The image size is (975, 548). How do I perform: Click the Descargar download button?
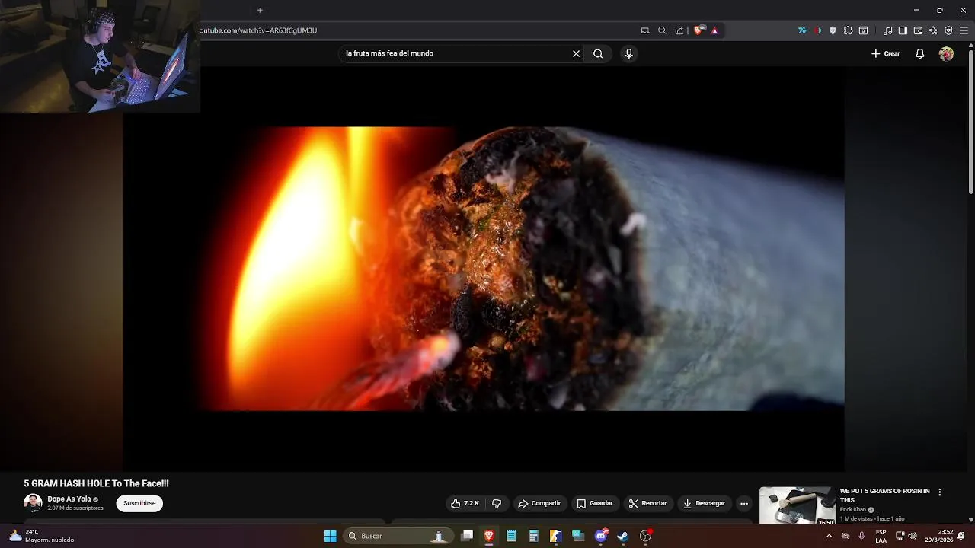click(705, 503)
